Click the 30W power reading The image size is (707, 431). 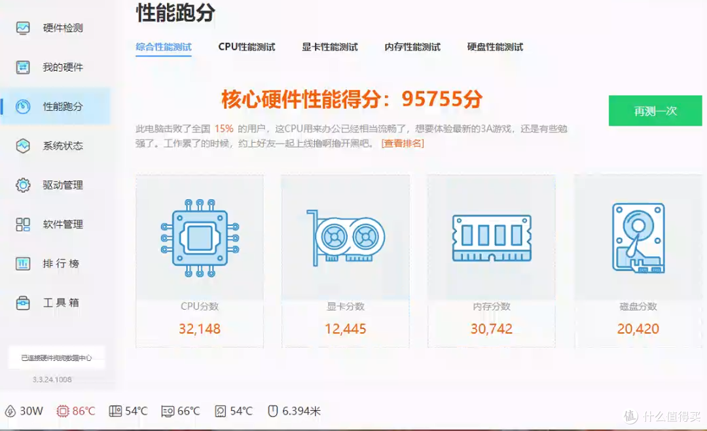coord(31,411)
